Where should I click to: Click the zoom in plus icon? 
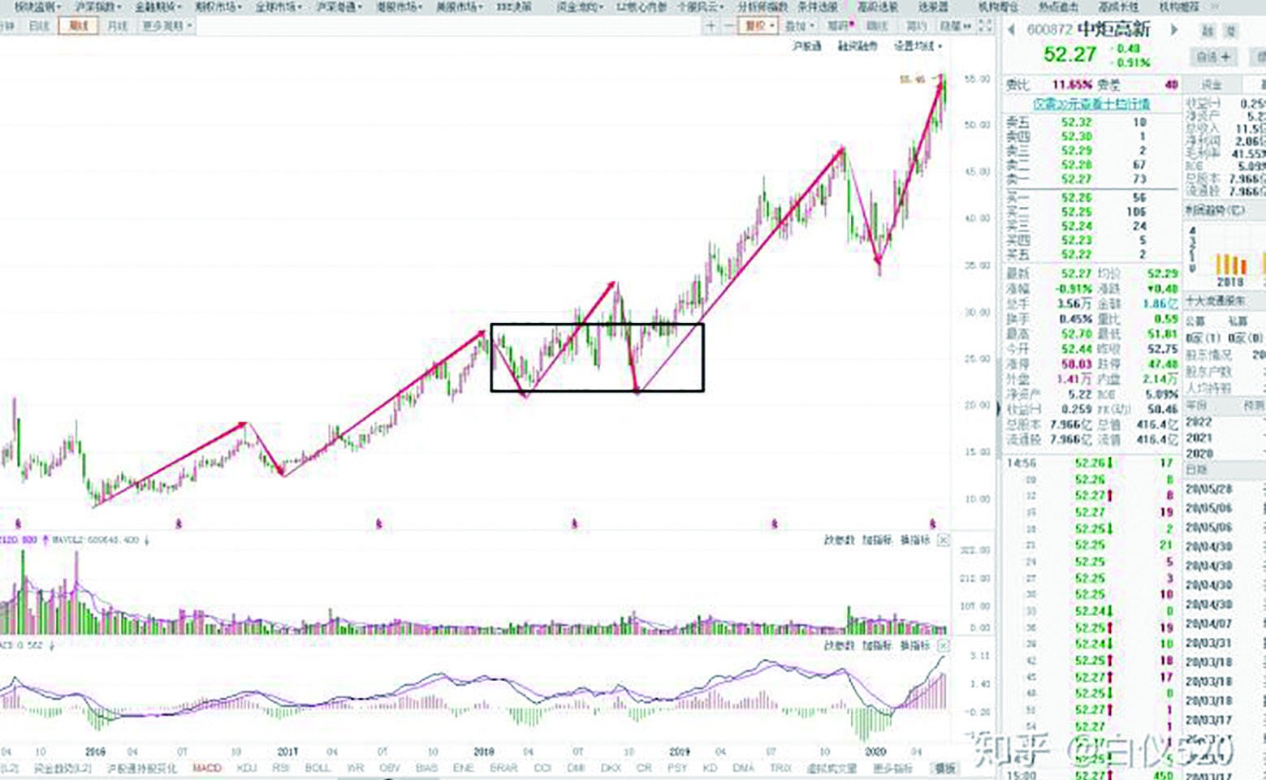point(711,26)
